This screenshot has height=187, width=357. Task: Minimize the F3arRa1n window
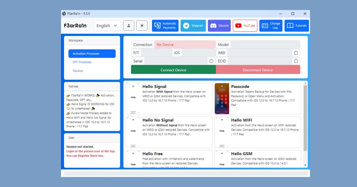tap(281, 14)
